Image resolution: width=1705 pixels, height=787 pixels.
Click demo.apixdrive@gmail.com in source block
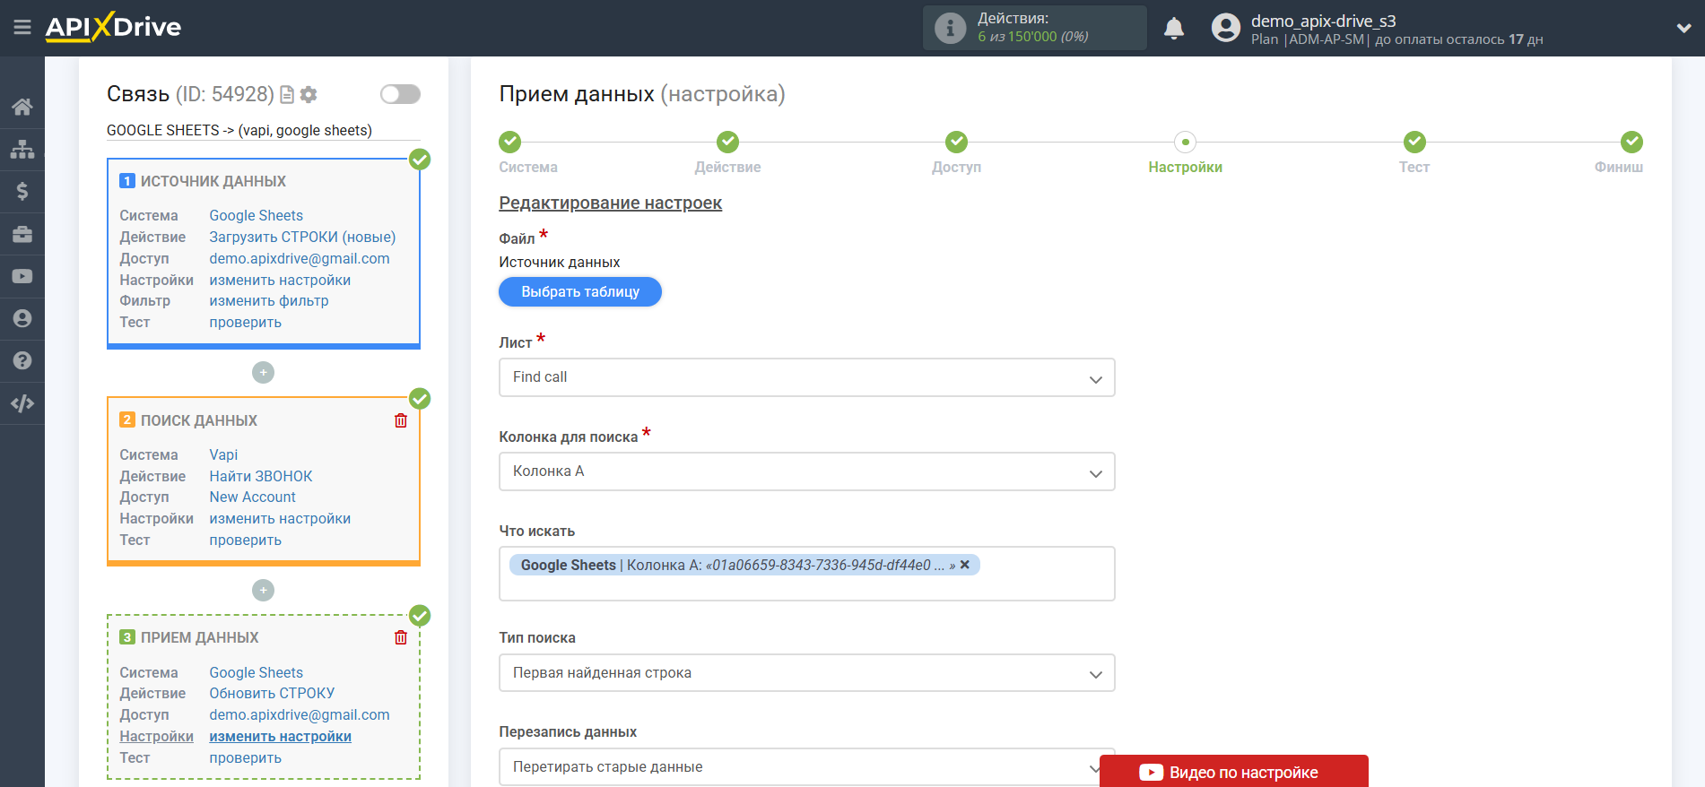300,258
